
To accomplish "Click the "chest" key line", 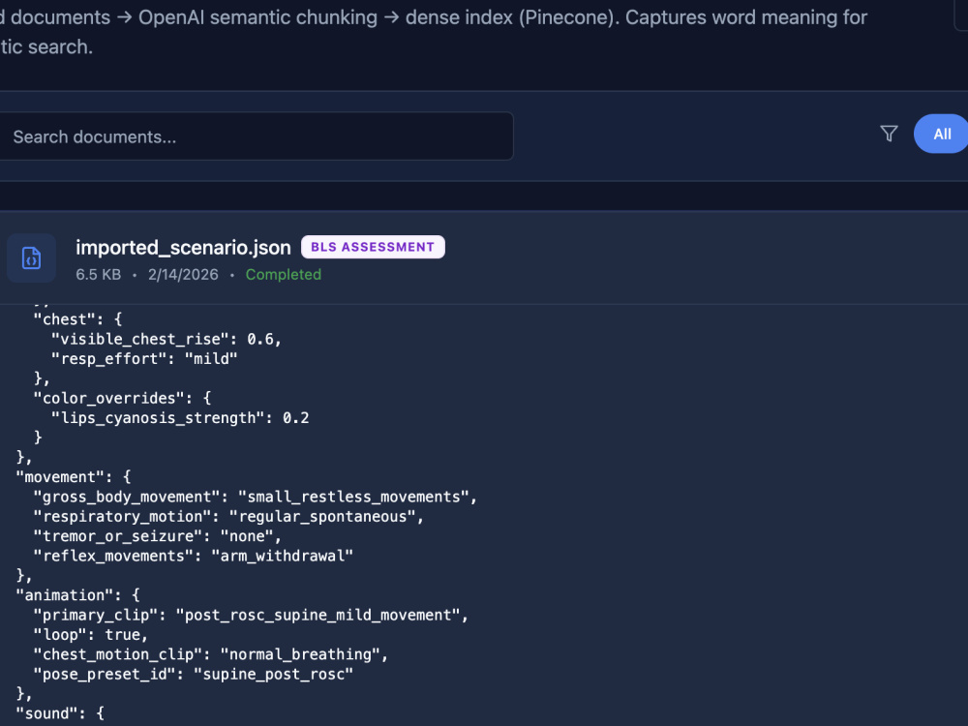I will 77,319.
